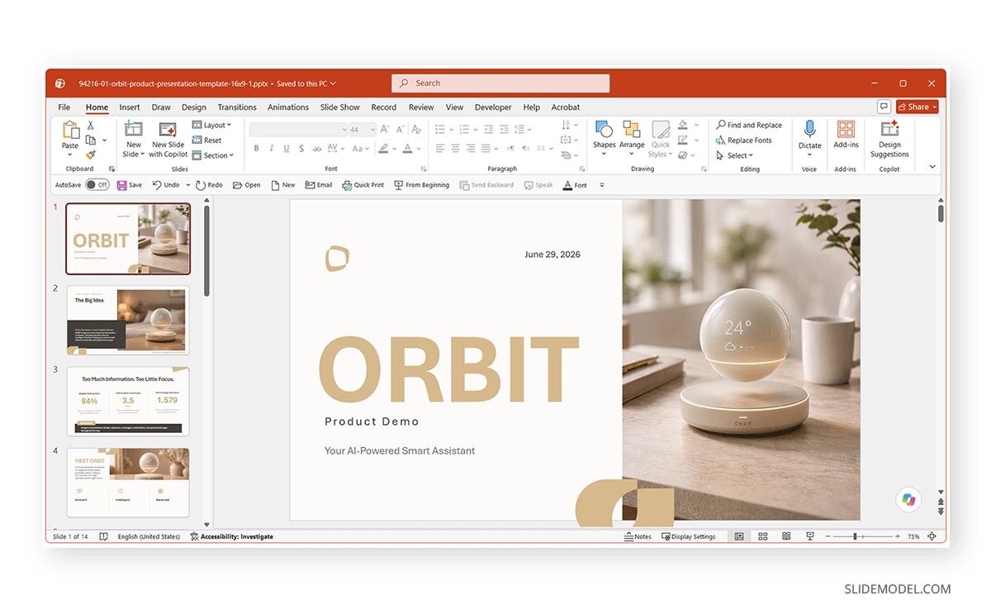Click New Slide with Copilot

(x=168, y=139)
